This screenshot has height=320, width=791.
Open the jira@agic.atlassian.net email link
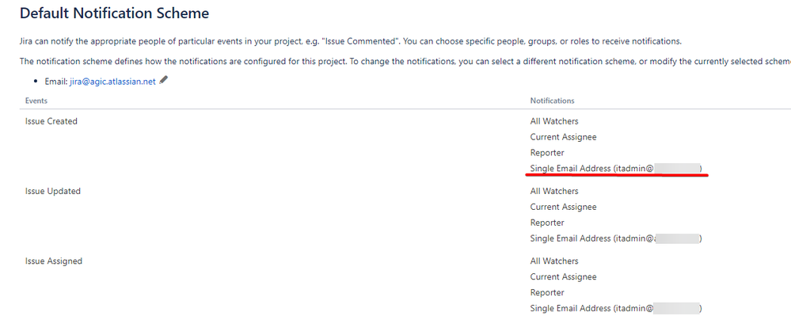pyautogui.click(x=112, y=82)
